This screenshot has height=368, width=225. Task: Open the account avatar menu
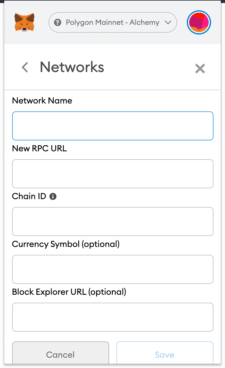click(x=199, y=22)
